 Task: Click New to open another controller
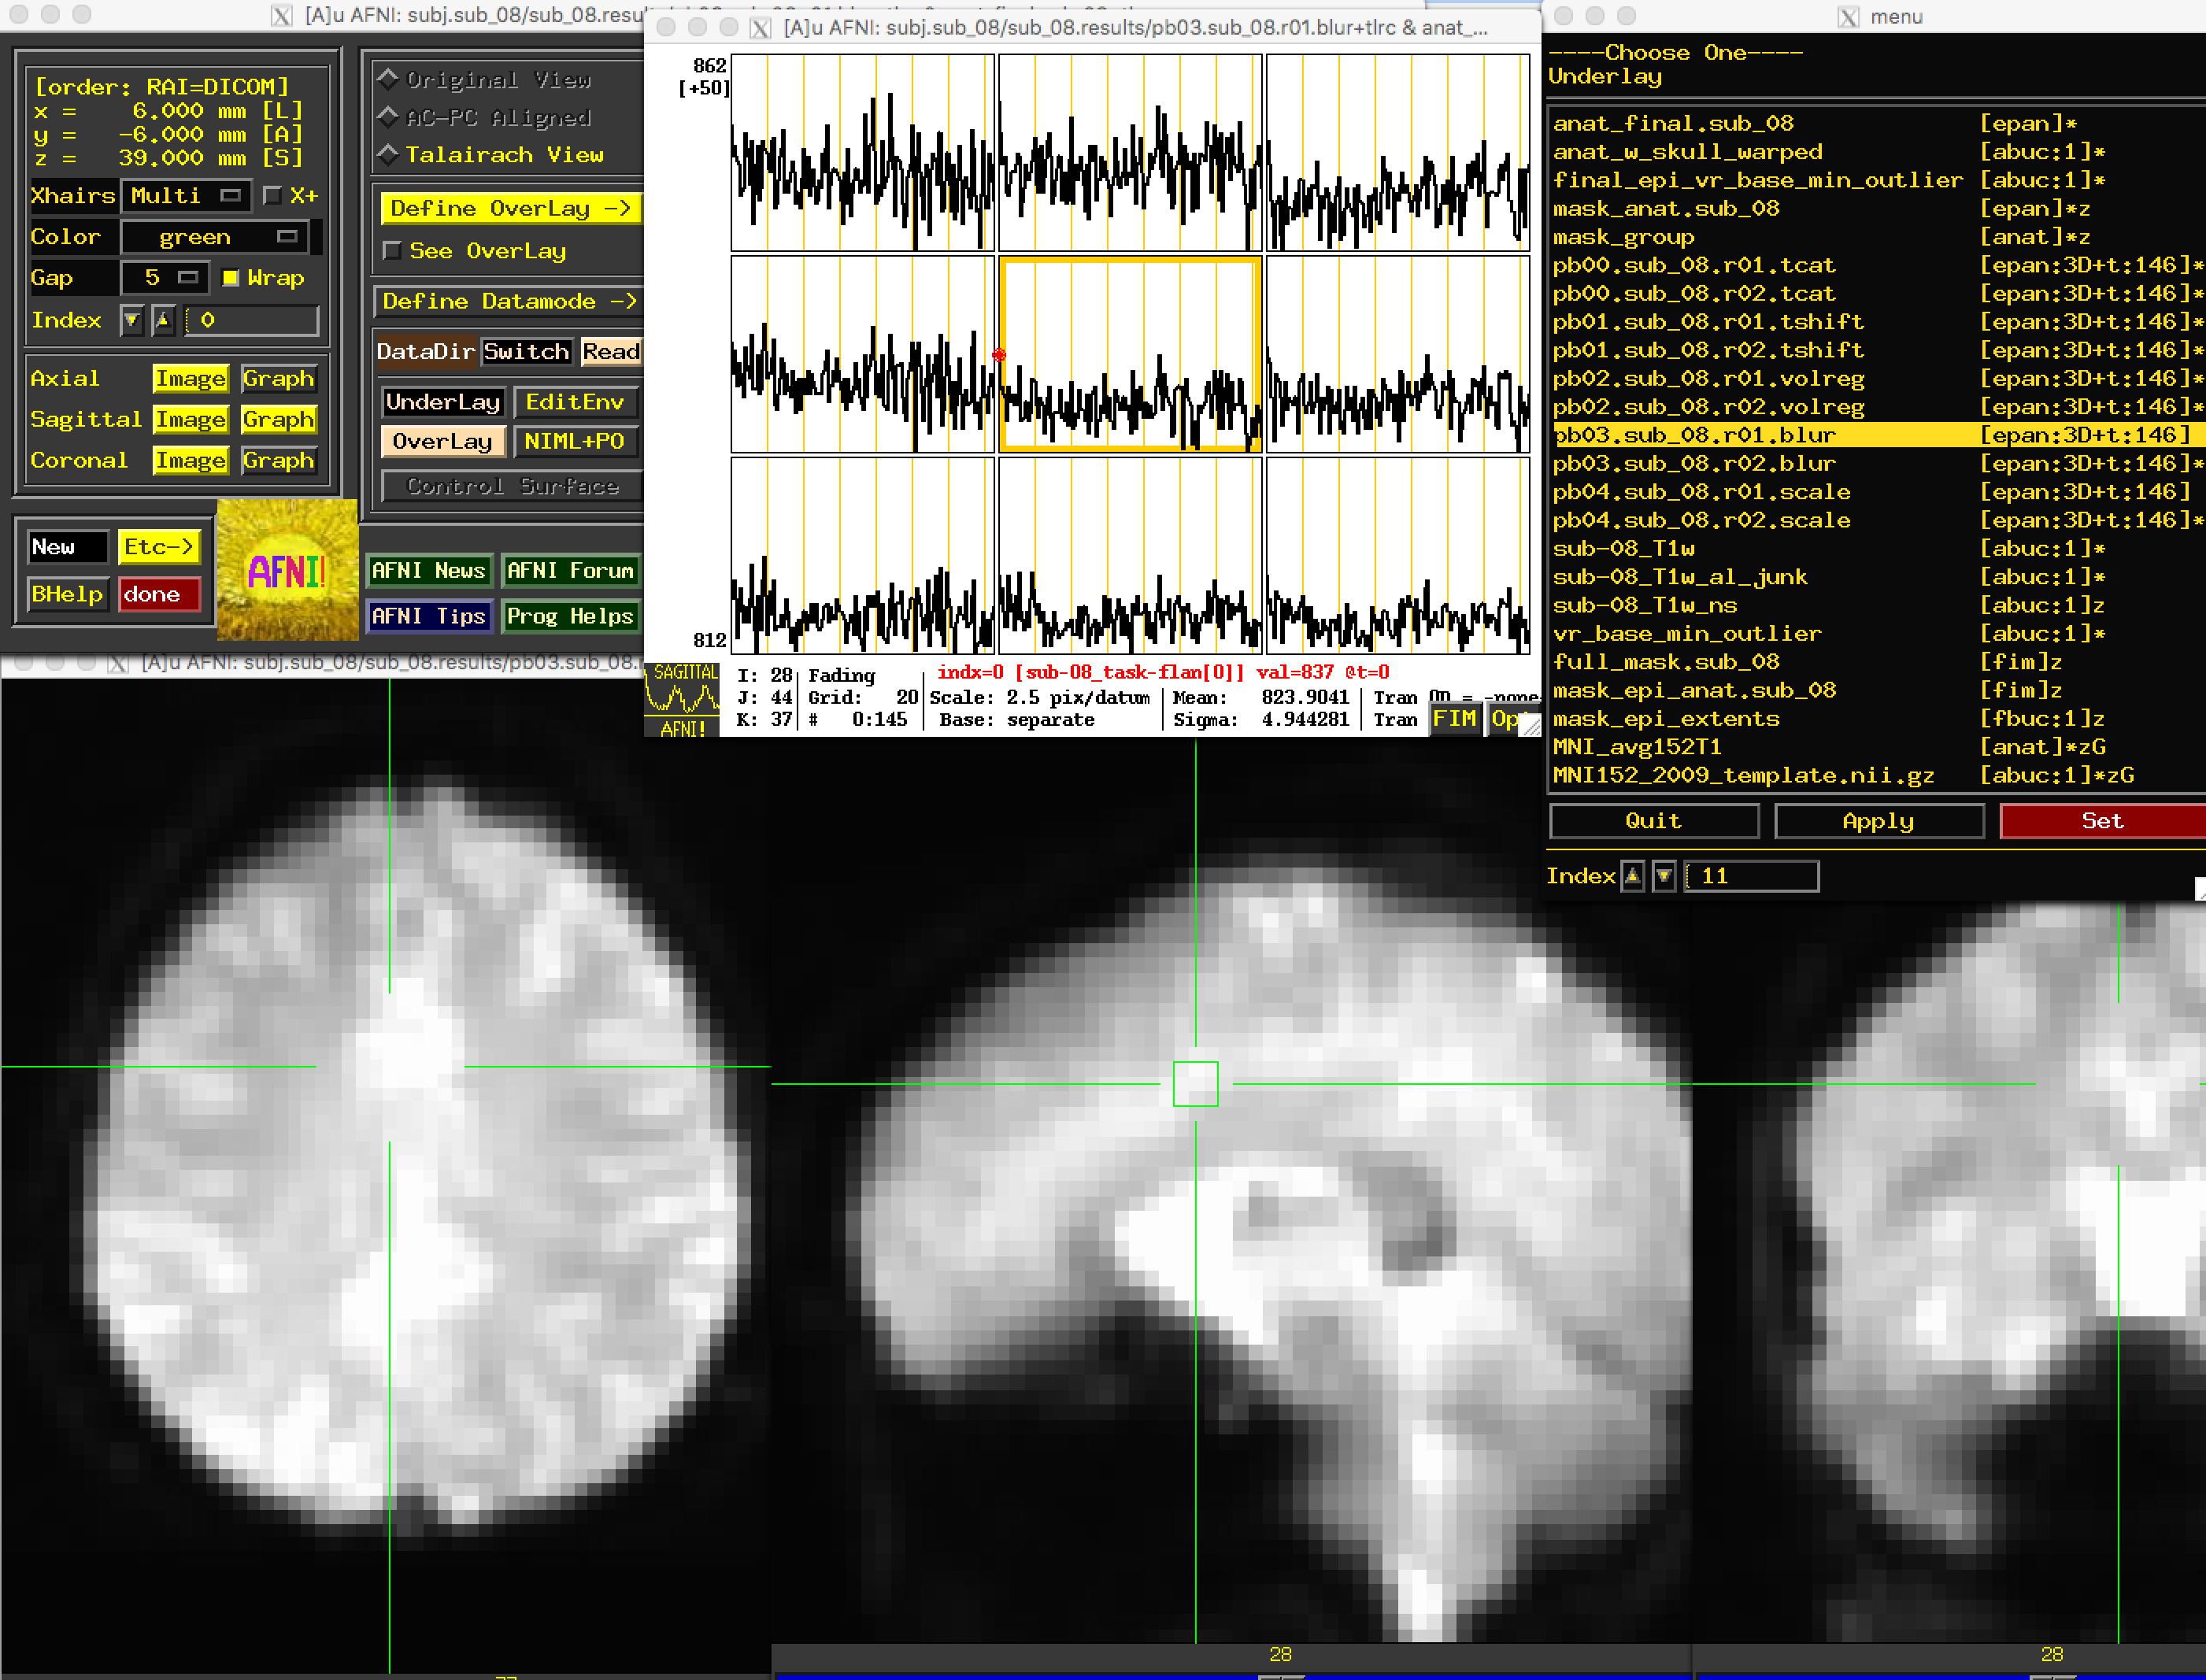pyautogui.click(x=67, y=547)
